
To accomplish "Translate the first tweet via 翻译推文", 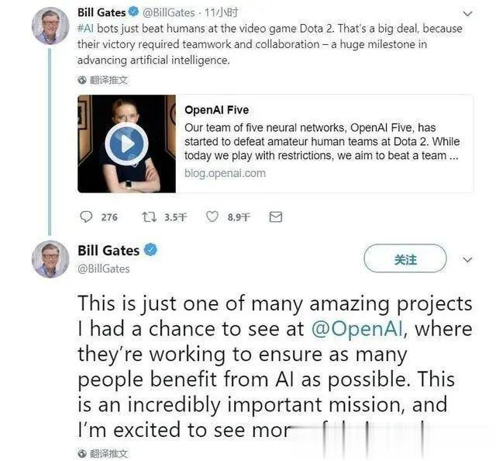I will (x=108, y=80).
